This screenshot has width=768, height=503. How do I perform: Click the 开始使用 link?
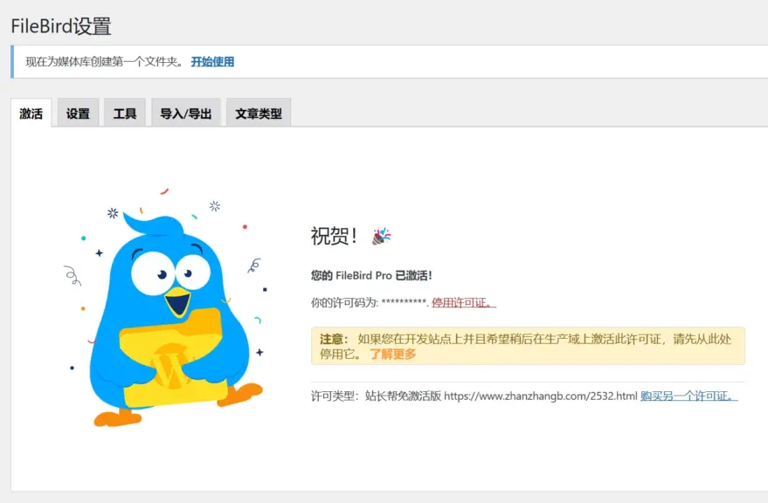[x=213, y=63]
